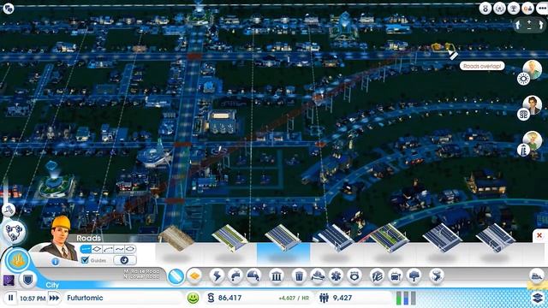Open the trophy icon at top right
This screenshot has height=308, width=548.
tap(514, 8)
